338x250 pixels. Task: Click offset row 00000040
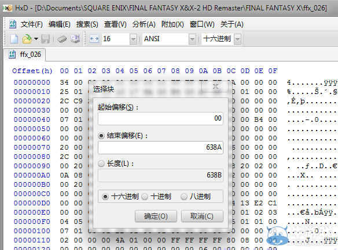point(32,119)
